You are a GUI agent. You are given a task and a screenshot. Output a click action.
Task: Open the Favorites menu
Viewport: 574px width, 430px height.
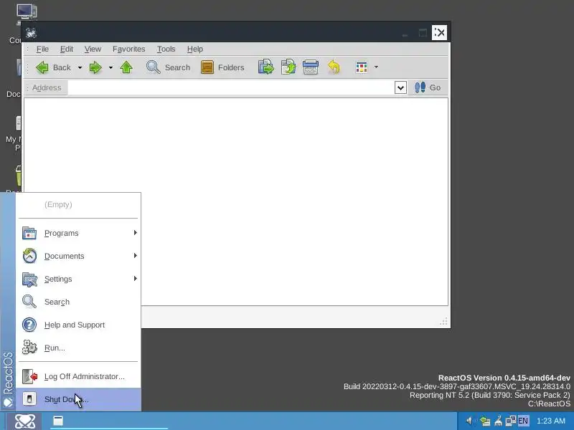(129, 49)
